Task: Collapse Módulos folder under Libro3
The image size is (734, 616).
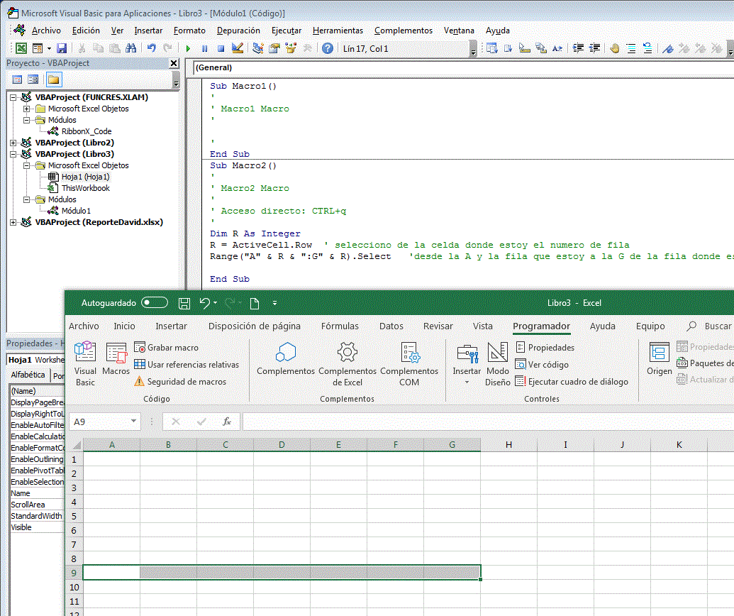Action: click(27, 199)
